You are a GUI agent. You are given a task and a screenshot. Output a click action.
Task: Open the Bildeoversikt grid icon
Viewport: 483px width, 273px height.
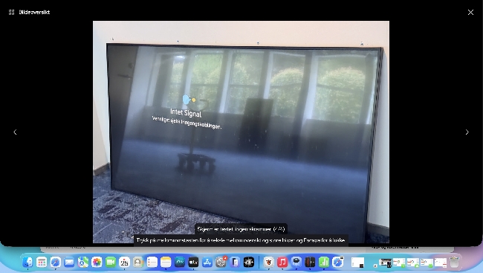pyautogui.click(x=11, y=13)
